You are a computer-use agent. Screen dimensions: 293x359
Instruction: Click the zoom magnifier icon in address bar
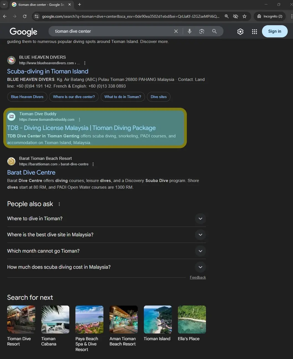coord(226,16)
